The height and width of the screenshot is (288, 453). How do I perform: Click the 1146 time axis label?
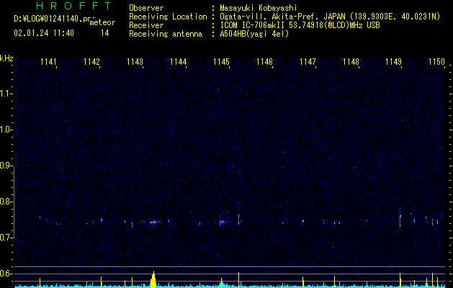click(264, 62)
